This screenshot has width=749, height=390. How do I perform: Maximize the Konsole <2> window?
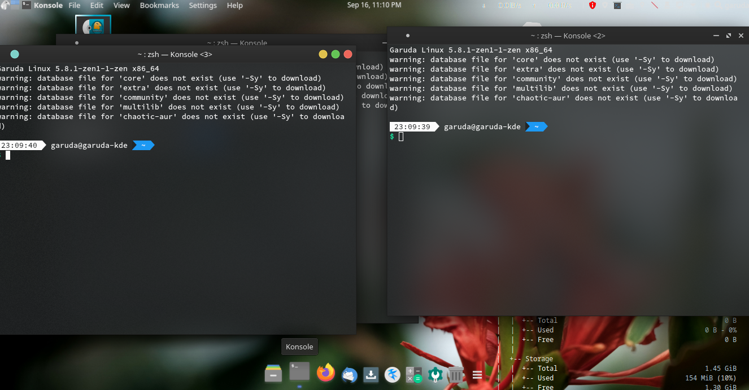(x=729, y=36)
